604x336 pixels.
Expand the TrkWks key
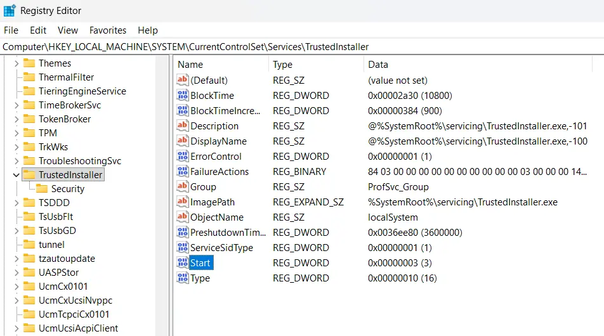point(16,147)
